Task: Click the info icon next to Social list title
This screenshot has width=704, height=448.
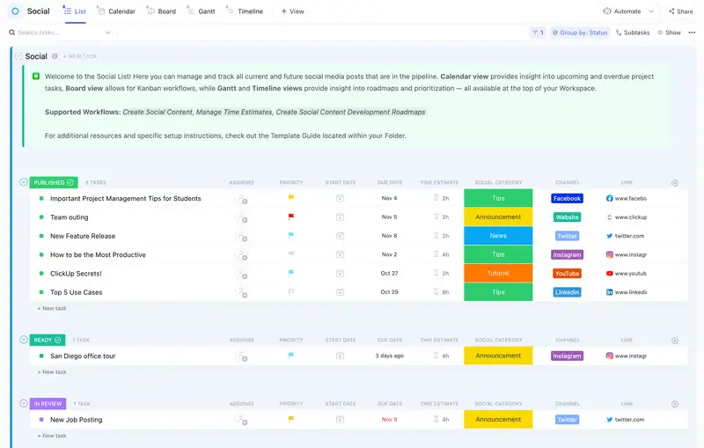Action: [x=55, y=56]
